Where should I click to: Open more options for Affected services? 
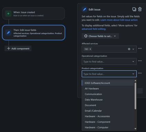click(140, 48)
